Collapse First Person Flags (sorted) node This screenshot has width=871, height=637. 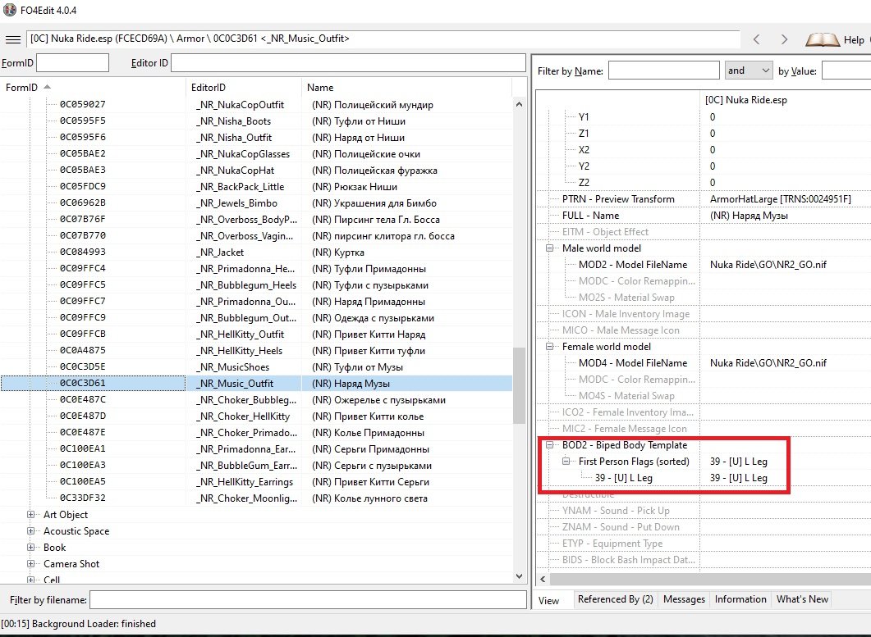click(566, 462)
